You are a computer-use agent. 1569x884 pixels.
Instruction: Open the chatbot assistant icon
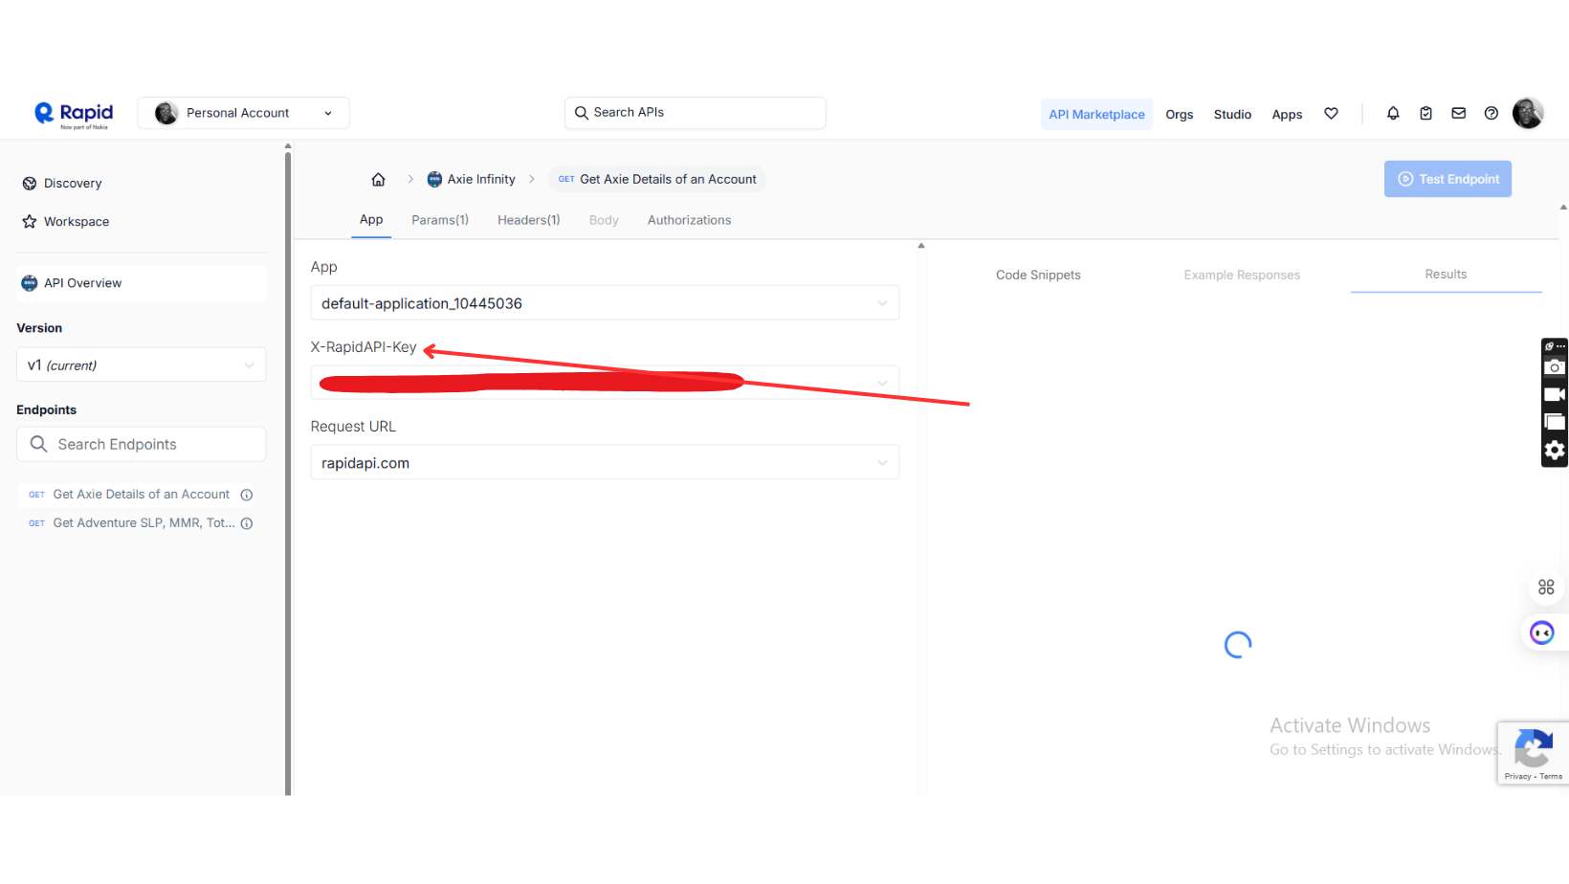coord(1542,632)
